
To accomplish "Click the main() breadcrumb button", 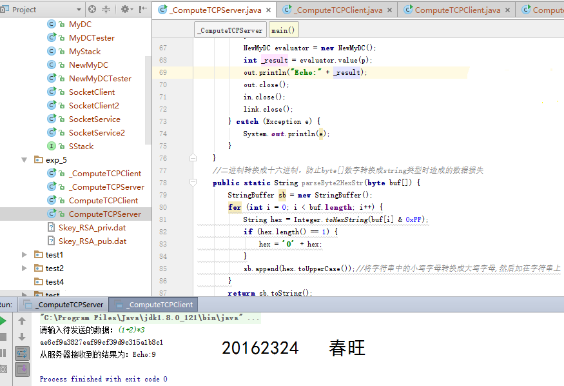I will [284, 29].
